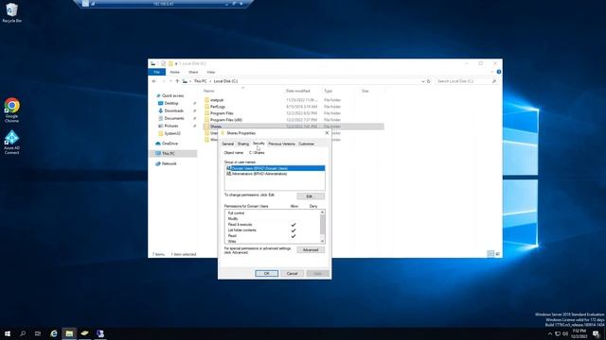Click the Network icon in navigation pane
The width and height of the screenshot is (606, 340).
[158, 163]
